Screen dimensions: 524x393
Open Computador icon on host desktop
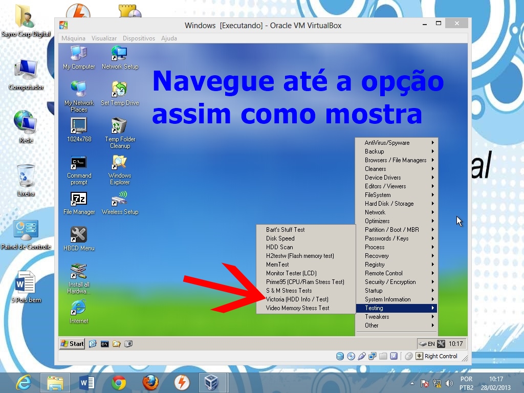point(26,74)
